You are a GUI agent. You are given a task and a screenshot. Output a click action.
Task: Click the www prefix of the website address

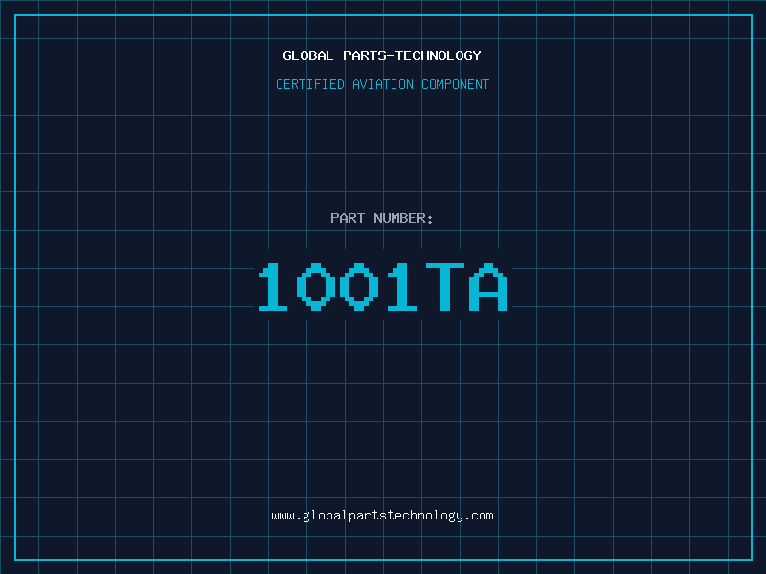click(282, 516)
